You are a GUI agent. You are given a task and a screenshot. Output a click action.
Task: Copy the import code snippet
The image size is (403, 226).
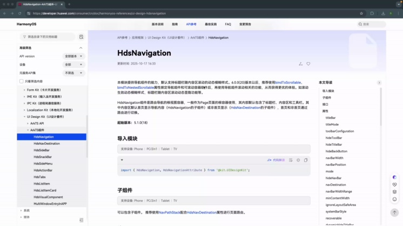306,160
